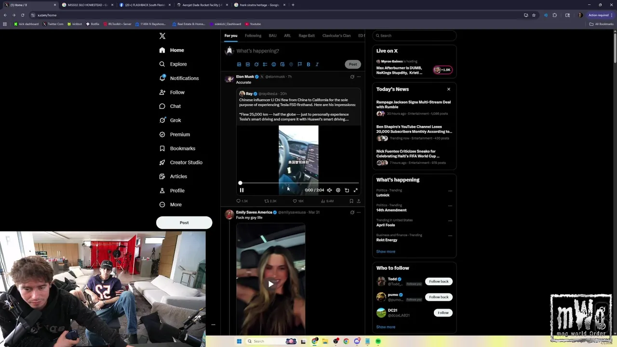Open kick dashboard bookmark

point(27,24)
